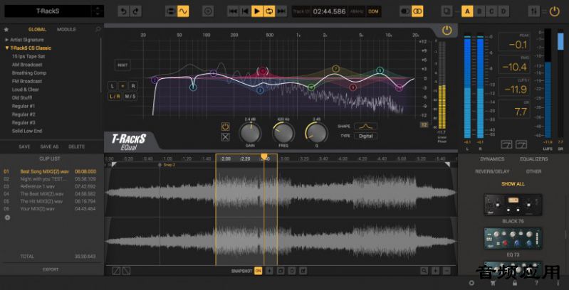
Task: Open the TYPE Digital dropdown
Action: click(x=366, y=136)
